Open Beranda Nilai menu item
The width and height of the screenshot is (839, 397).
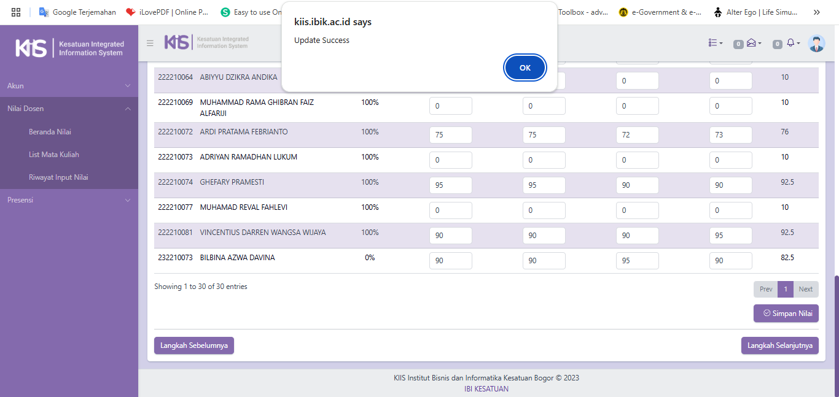[x=50, y=132]
